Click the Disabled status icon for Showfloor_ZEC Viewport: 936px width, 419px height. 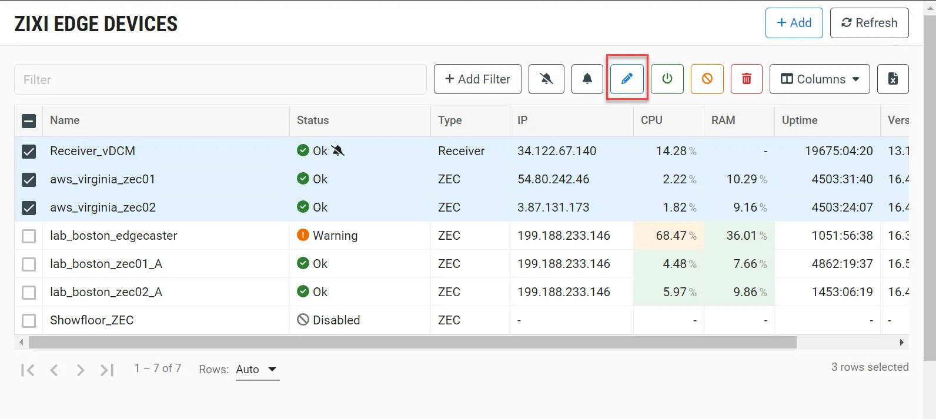303,320
